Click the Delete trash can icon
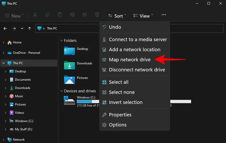Viewport: 226px width, 143px height. 97,15
